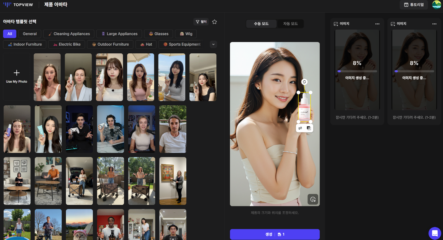Select template of man on sofa in orange shirt

coord(48,181)
